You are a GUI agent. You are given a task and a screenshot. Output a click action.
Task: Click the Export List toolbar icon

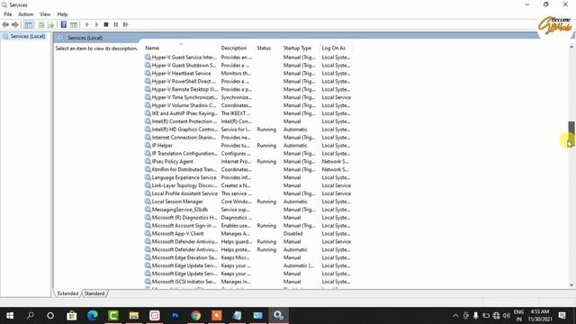pos(50,24)
